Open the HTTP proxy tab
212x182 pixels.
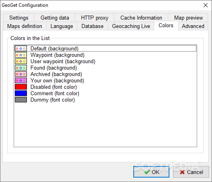tap(95, 18)
